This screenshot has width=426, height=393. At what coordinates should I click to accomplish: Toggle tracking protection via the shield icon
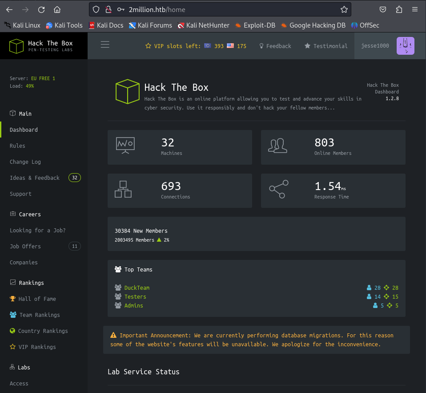[x=96, y=9]
